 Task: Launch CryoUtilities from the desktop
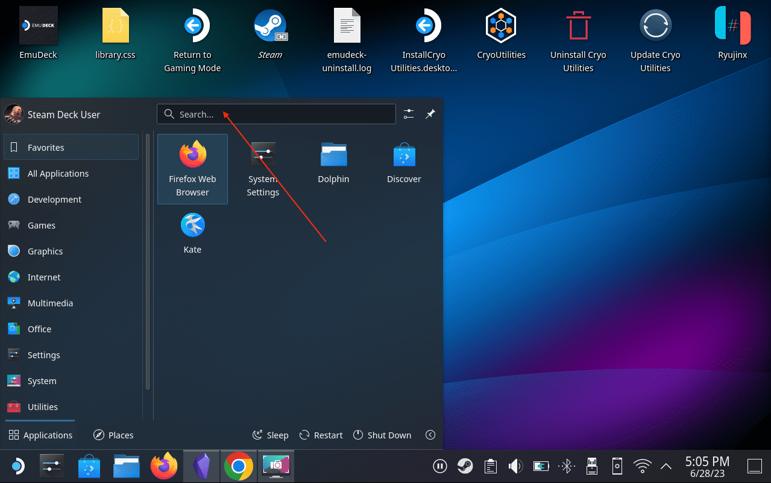pos(501,34)
